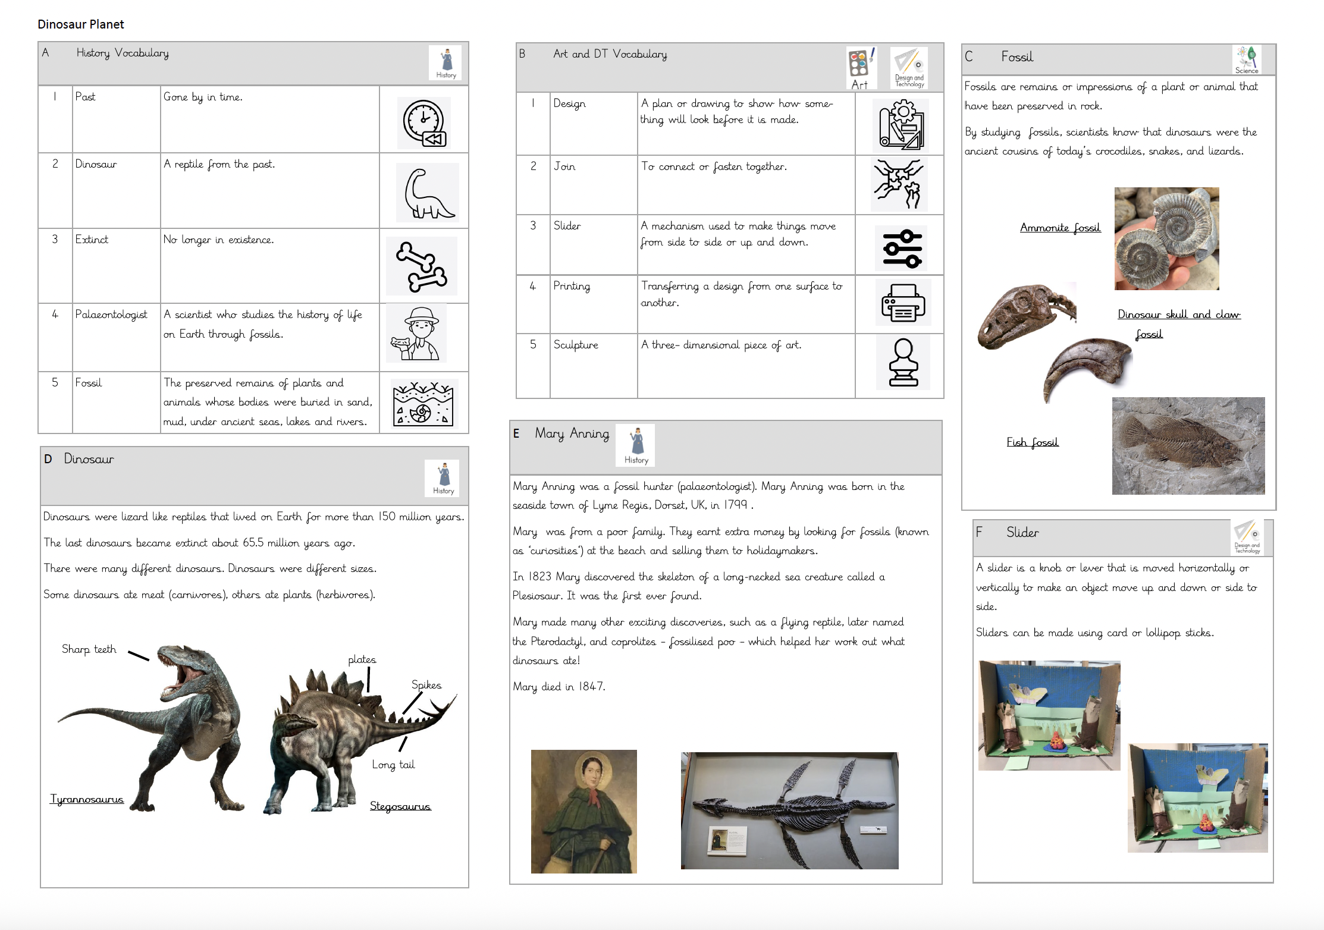Click the fossil in rock layers icon
The width and height of the screenshot is (1324, 930).
click(423, 404)
